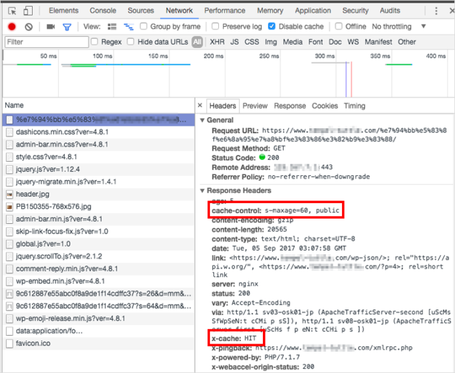
Task: Select the admin-bar.min.css?ver=4.8.1 request
Action: (98, 144)
